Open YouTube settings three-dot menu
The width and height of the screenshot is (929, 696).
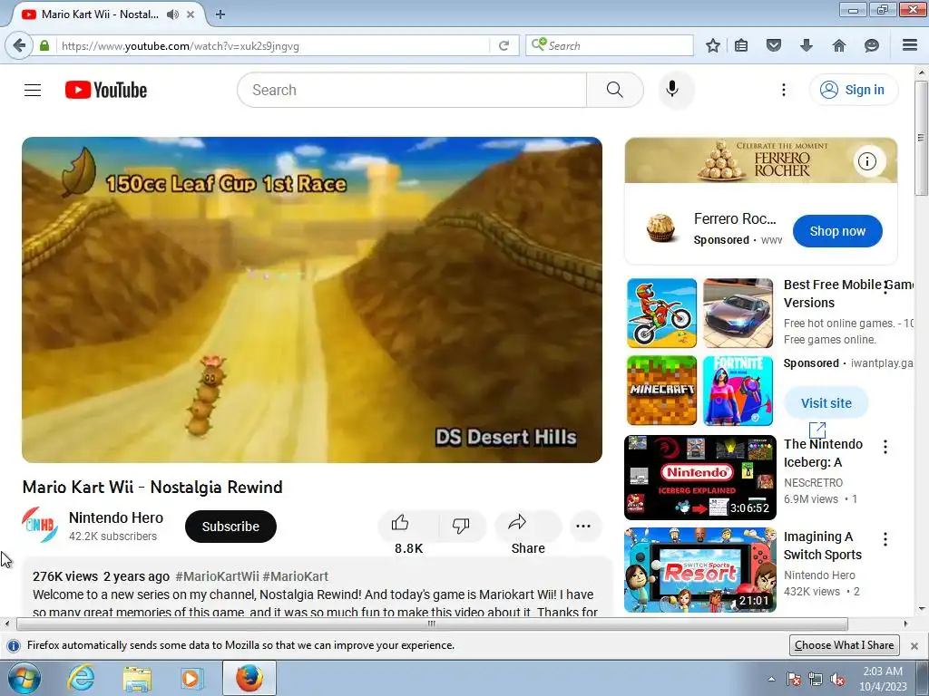(783, 90)
